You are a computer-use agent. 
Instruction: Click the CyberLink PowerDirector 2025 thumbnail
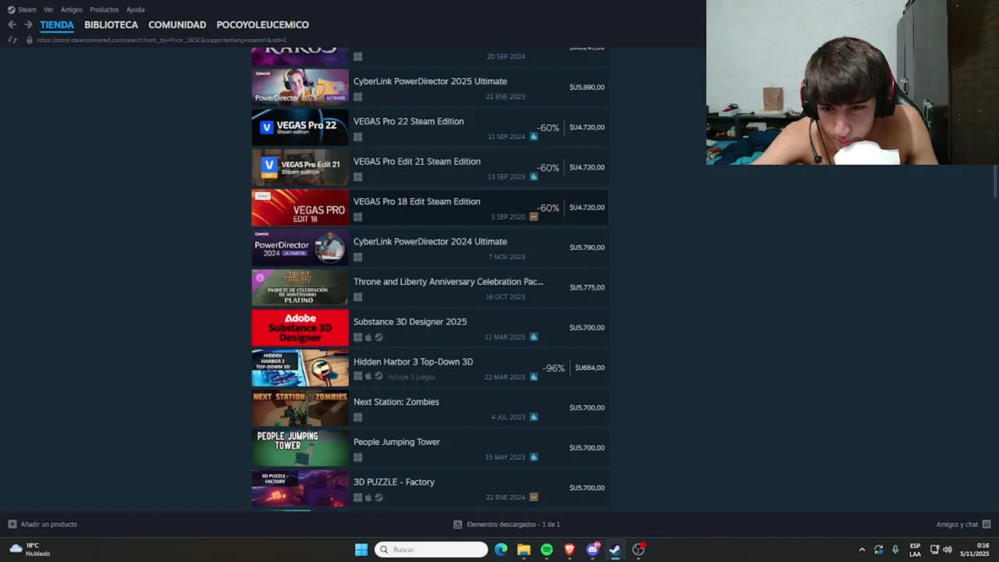pyautogui.click(x=300, y=87)
